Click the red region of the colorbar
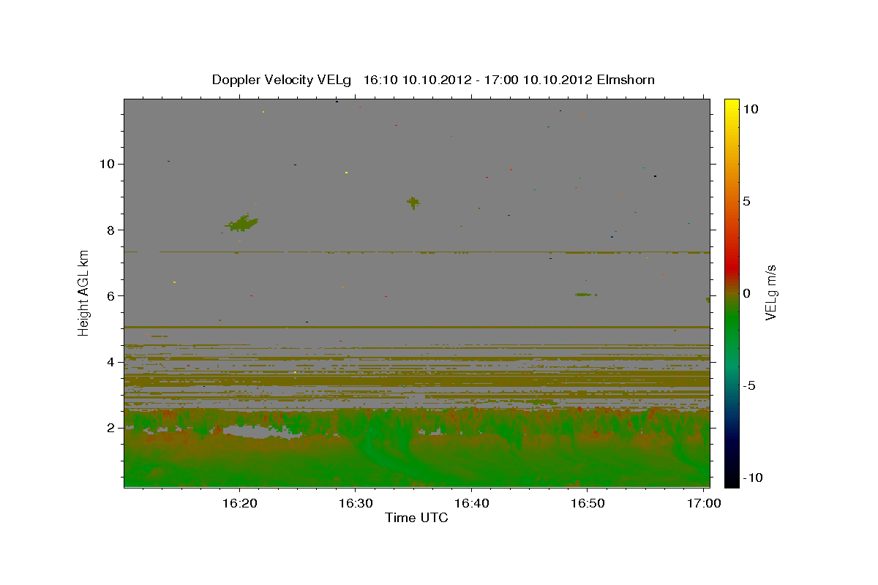This screenshot has height=585, width=878. pyautogui.click(x=732, y=267)
